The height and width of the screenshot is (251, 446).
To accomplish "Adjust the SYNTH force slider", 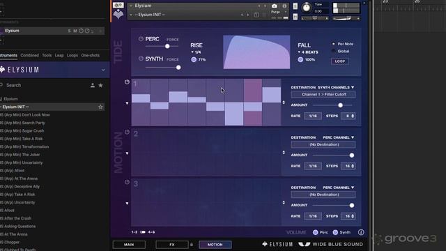I will pyautogui.click(x=178, y=68).
